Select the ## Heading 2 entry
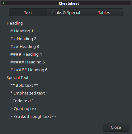 click(23, 39)
